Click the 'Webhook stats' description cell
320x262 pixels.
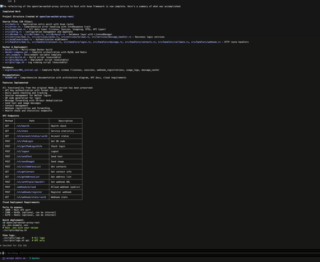(65, 197)
